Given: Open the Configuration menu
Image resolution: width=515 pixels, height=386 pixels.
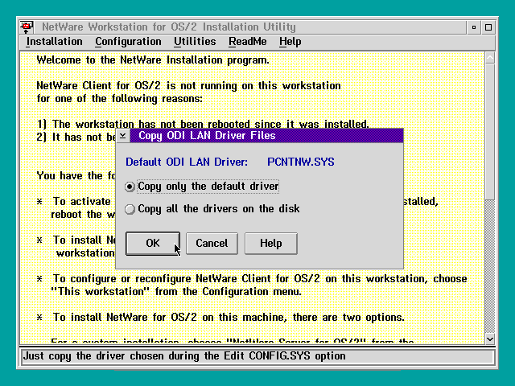Looking at the screenshot, I should point(128,42).
